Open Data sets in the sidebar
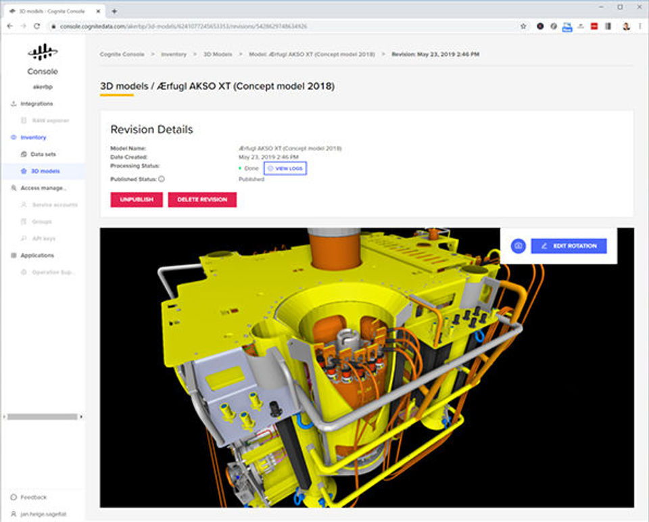The width and height of the screenshot is (649, 522). (x=43, y=154)
